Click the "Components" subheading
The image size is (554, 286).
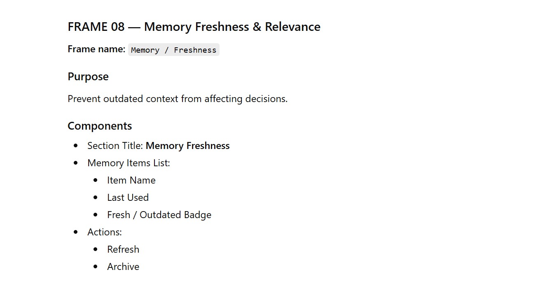100,126
